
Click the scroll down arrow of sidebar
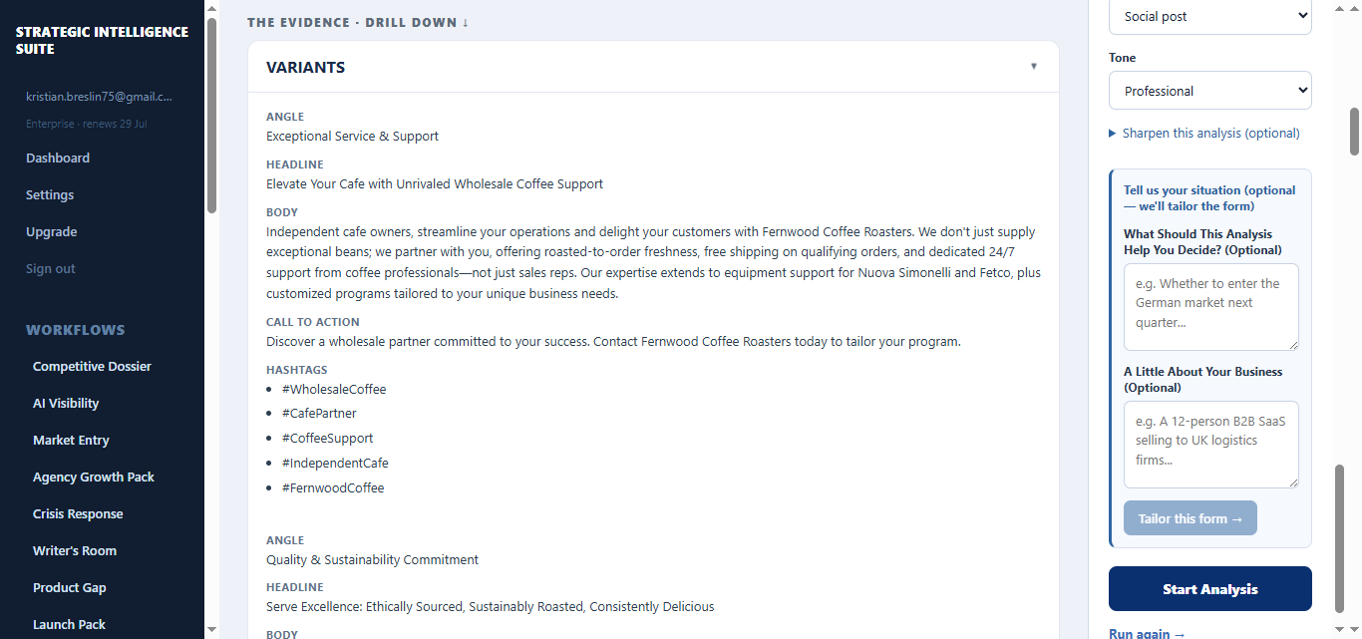(211, 630)
